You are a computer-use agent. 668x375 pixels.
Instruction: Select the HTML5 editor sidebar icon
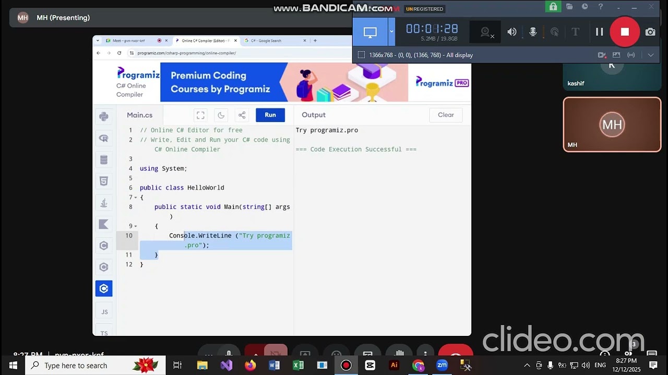[104, 181]
